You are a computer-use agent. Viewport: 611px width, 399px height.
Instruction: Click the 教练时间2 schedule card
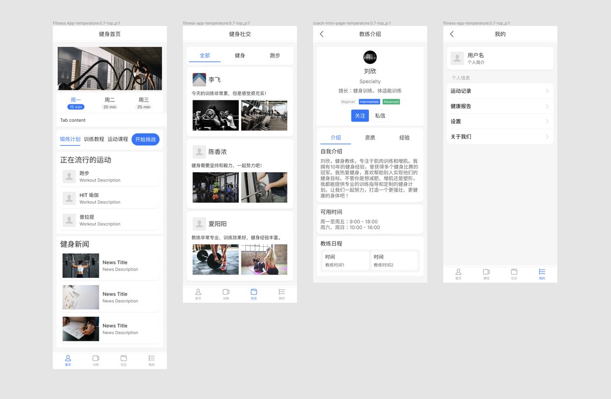coord(395,261)
